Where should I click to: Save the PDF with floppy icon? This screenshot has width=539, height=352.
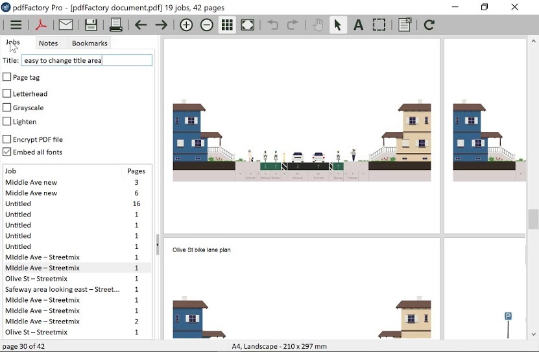[91, 25]
